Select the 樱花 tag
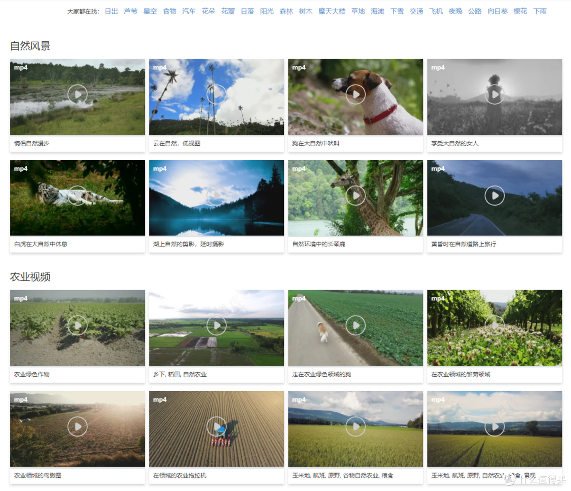The width and height of the screenshot is (571, 491). point(520,11)
